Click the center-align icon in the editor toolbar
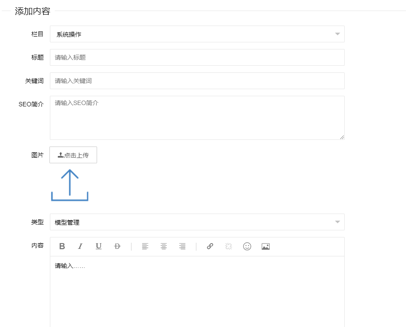Image resolution: width=406 pixels, height=327 pixels. (x=164, y=246)
